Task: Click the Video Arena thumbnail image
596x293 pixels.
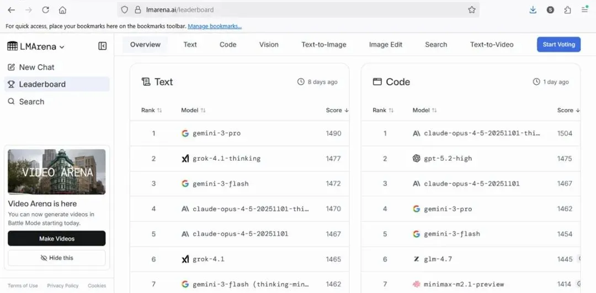Action: 57,172
